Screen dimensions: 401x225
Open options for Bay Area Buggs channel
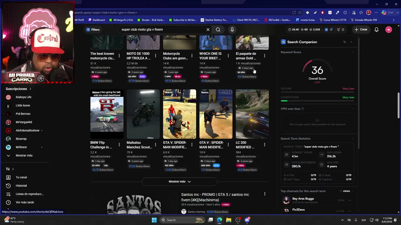[x=350, y=200]
